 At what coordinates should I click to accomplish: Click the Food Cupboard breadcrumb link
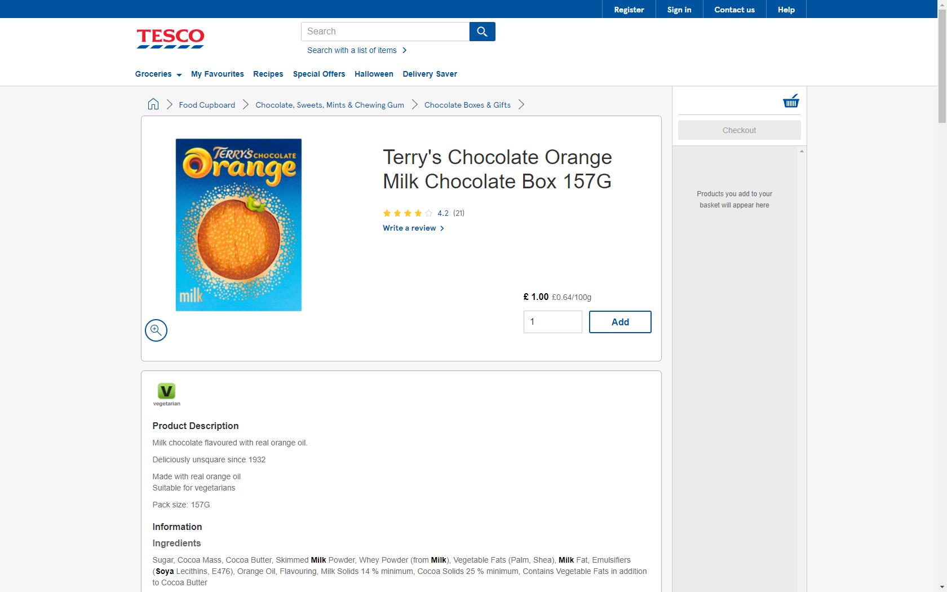pos(207,105)
